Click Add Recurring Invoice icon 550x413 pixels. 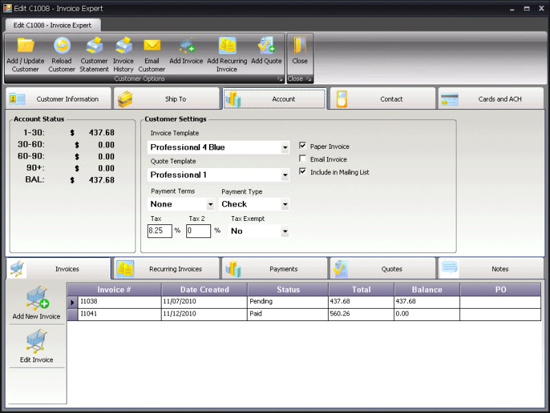[227, 45]
